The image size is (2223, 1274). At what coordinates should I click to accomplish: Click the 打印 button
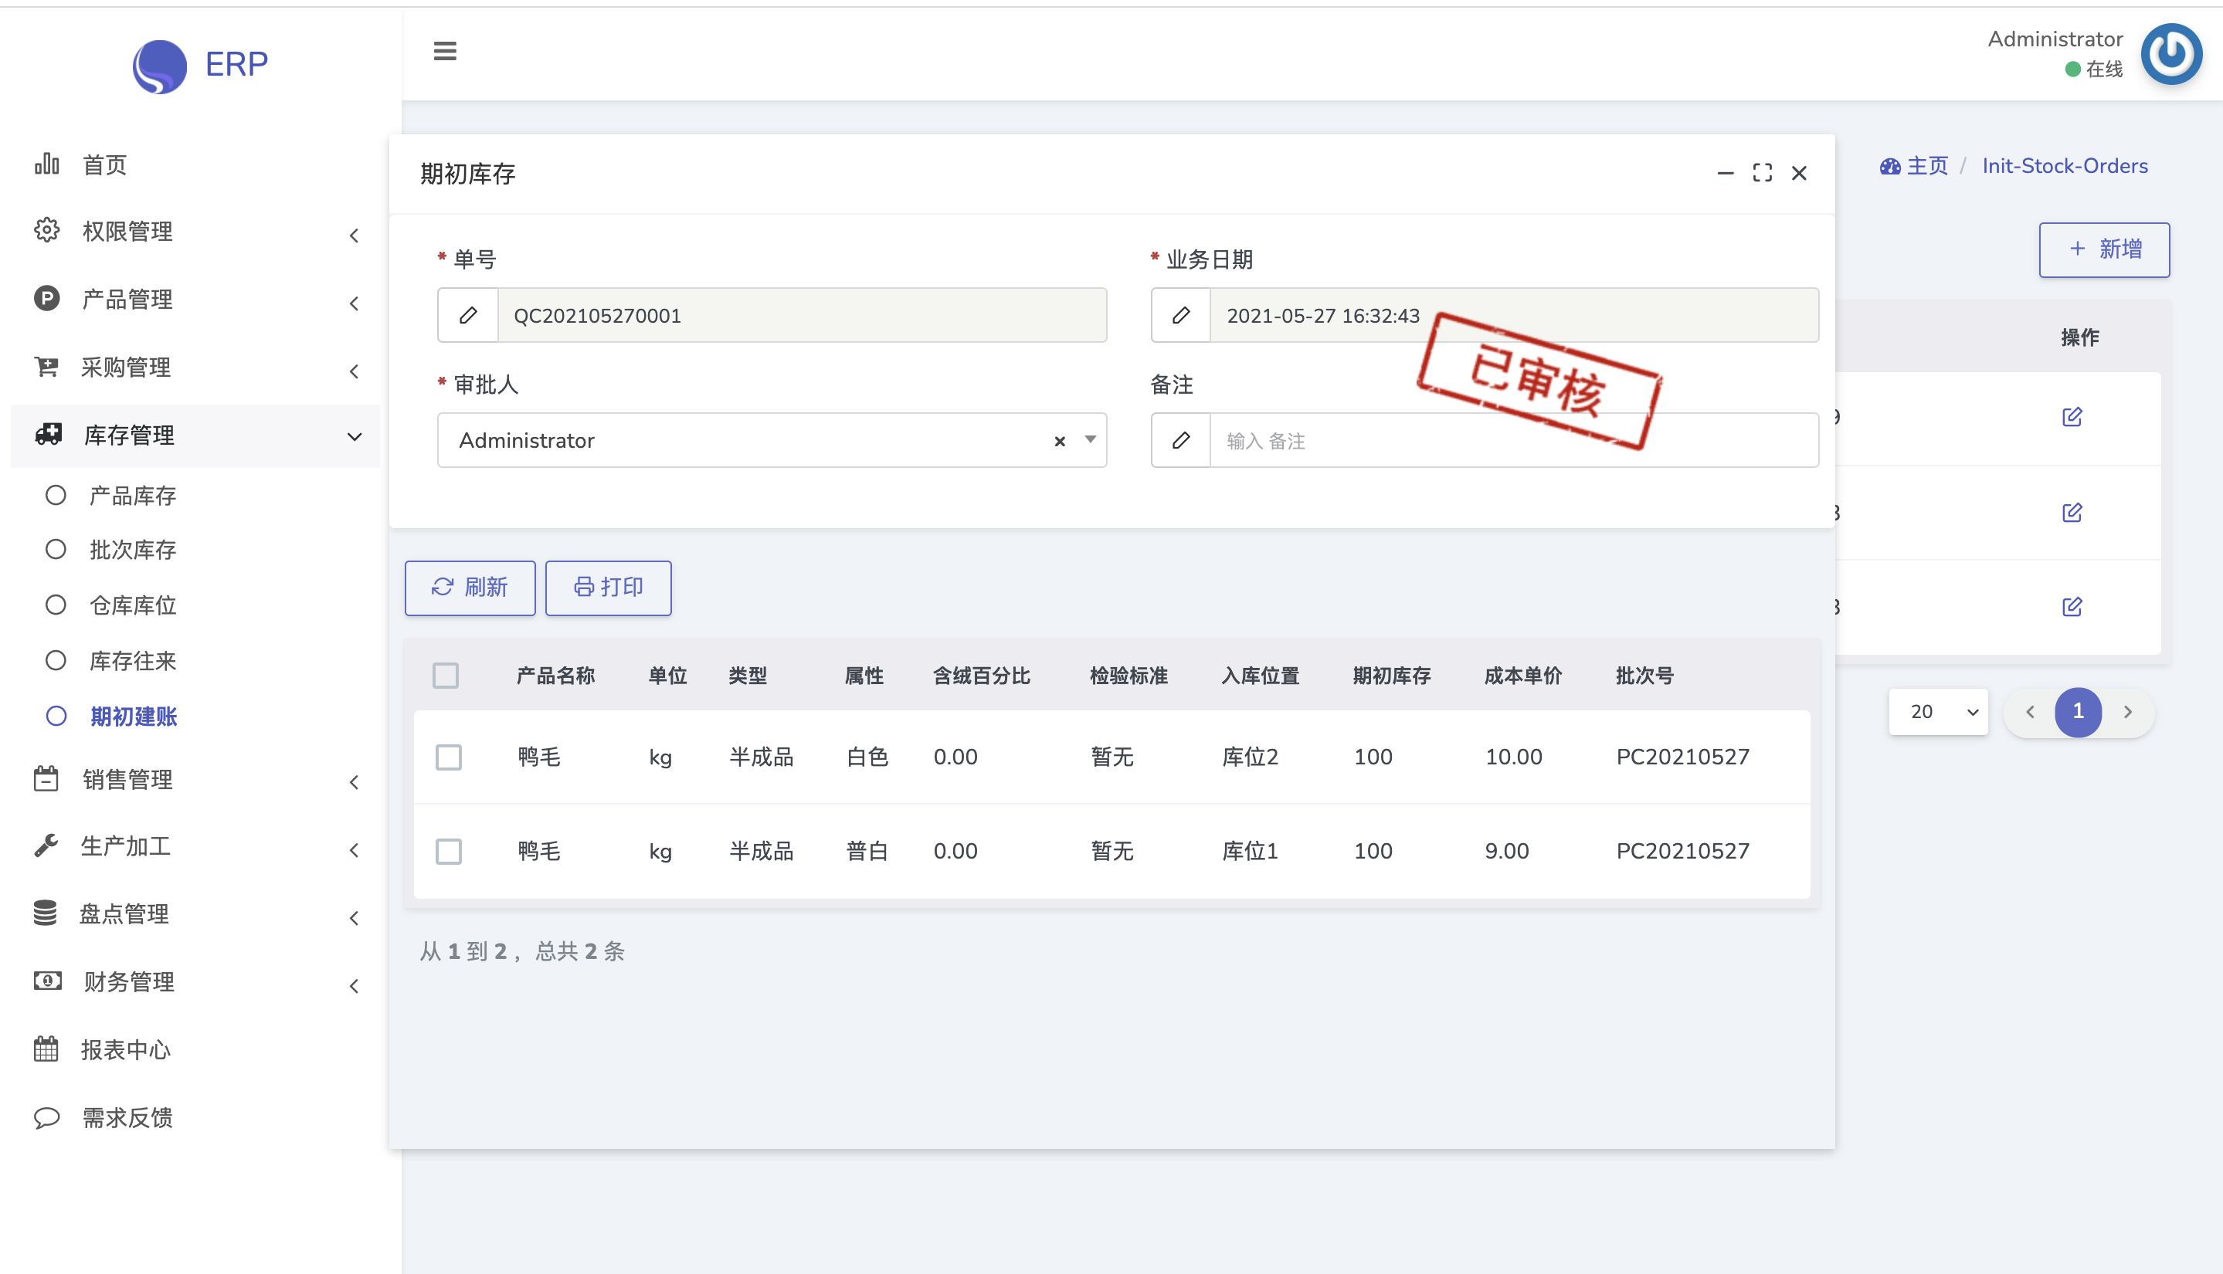pyautogui.click(x=608, y=588)
